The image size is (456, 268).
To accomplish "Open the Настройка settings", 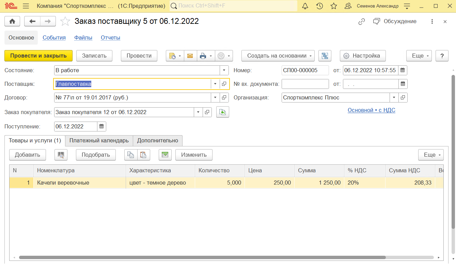I will coord(362,56).
